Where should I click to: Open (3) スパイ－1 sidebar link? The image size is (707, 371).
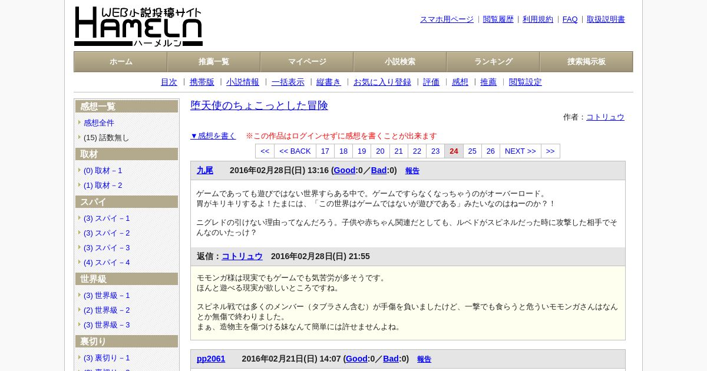[107, 218]
